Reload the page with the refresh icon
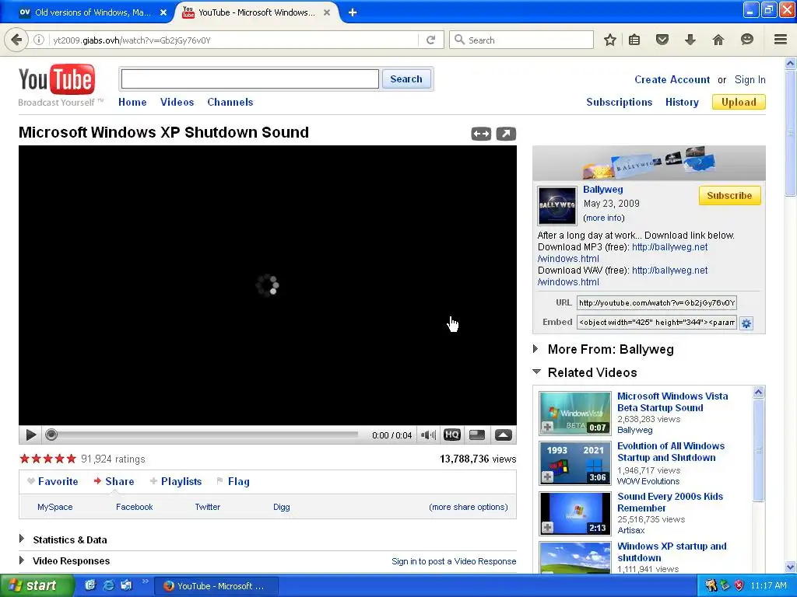The height and width of the screenshot is (597, 797). (x=430, y=40)
